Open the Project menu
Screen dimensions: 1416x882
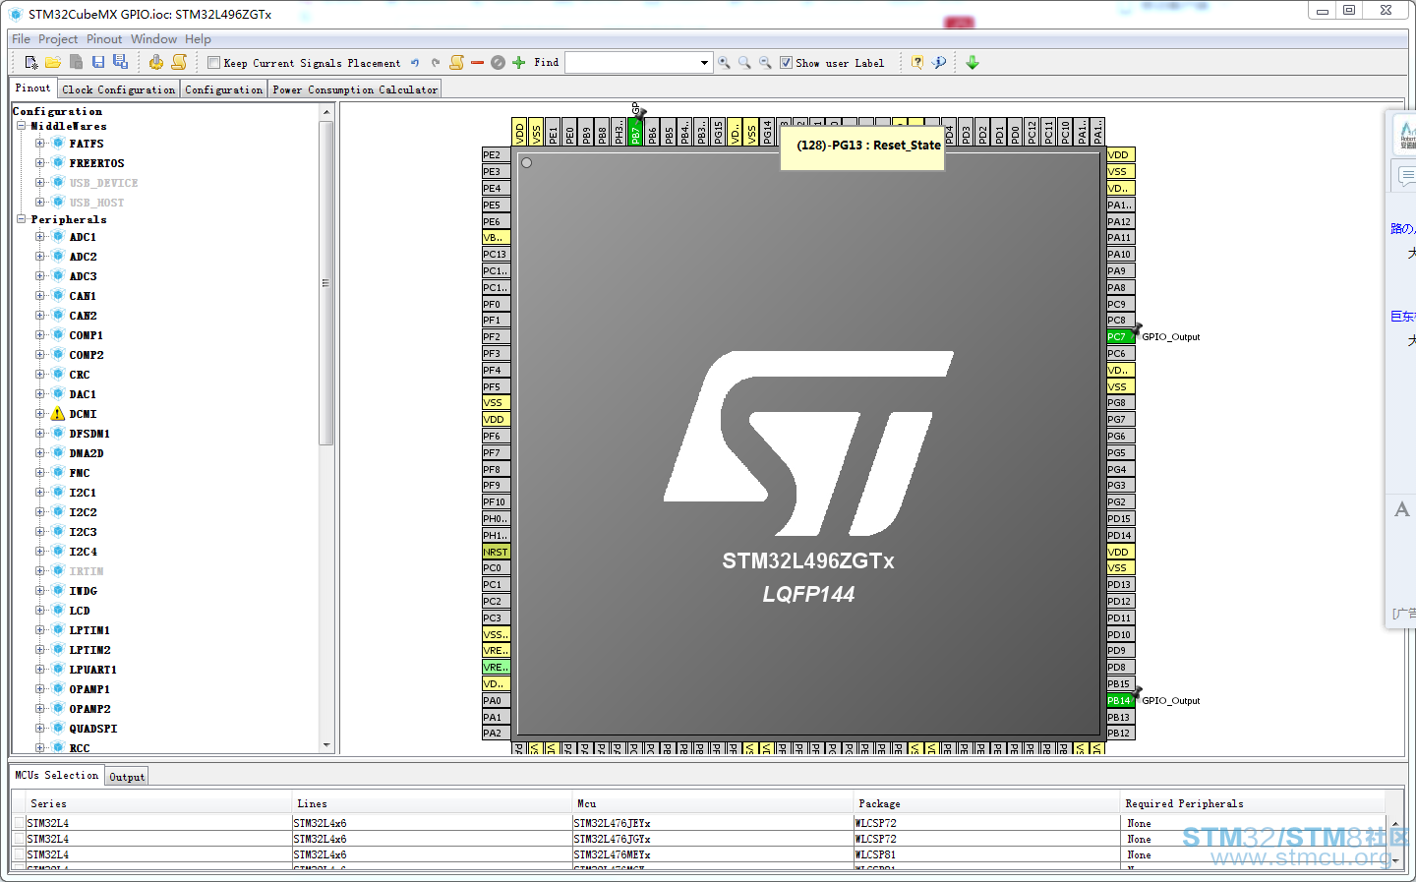[58, 39]
